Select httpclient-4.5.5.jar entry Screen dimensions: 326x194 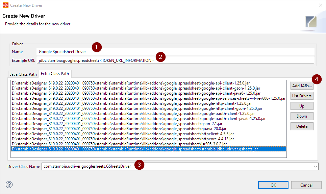[148, 134]
